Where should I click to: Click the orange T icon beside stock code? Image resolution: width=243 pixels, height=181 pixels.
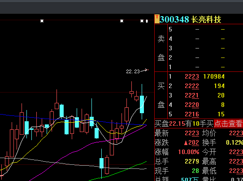[157, 19]
